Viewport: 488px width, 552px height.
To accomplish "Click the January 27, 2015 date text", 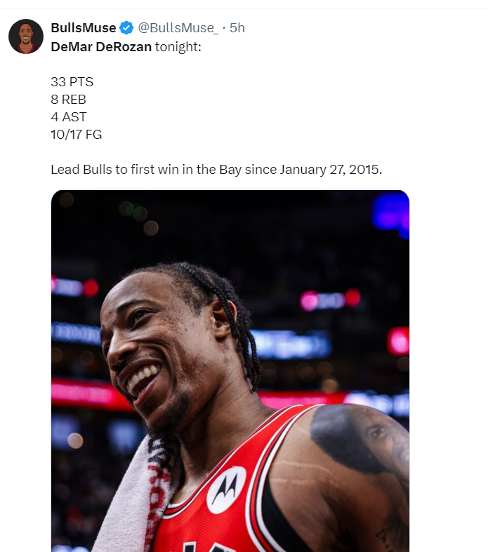I will [x=331, y=170].
